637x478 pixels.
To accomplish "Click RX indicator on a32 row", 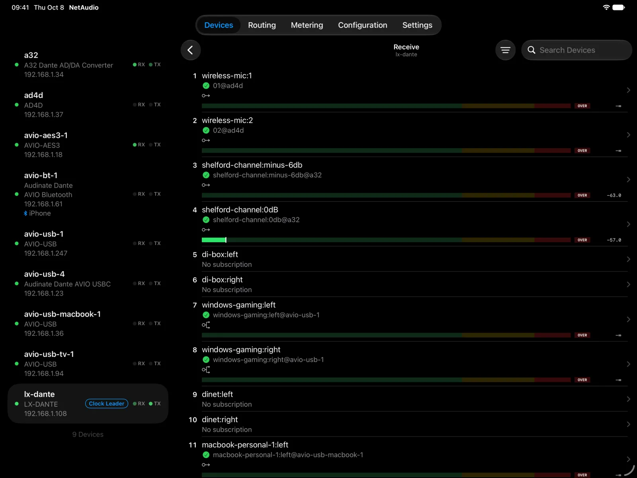I will coord(139,65).
